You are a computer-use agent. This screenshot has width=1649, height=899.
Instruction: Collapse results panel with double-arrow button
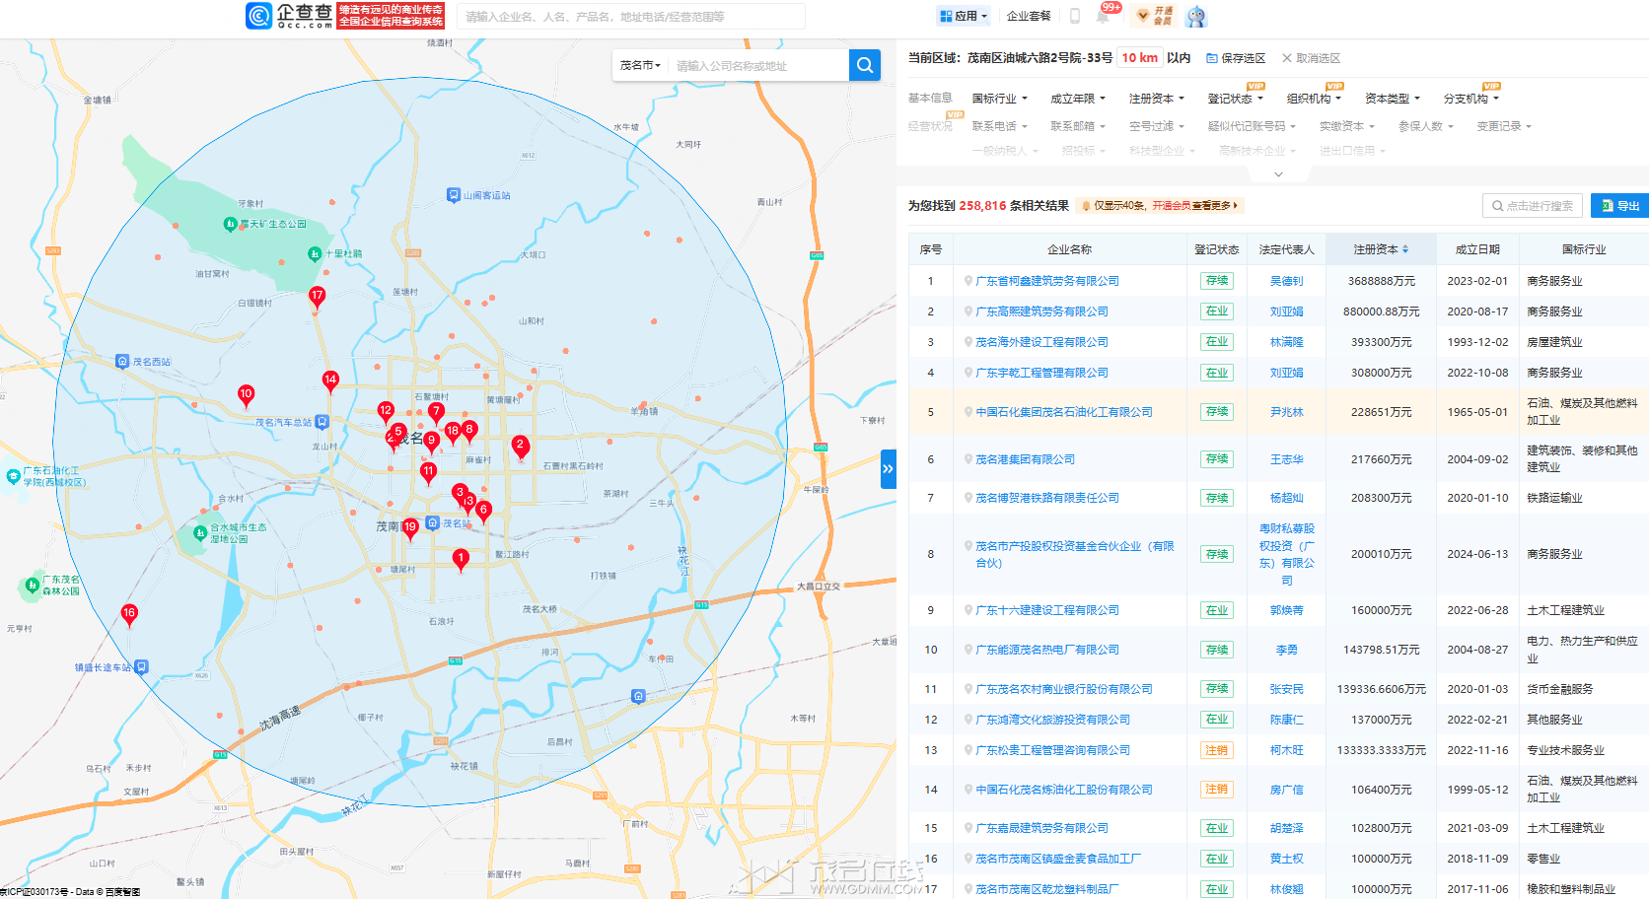(888, 469)
